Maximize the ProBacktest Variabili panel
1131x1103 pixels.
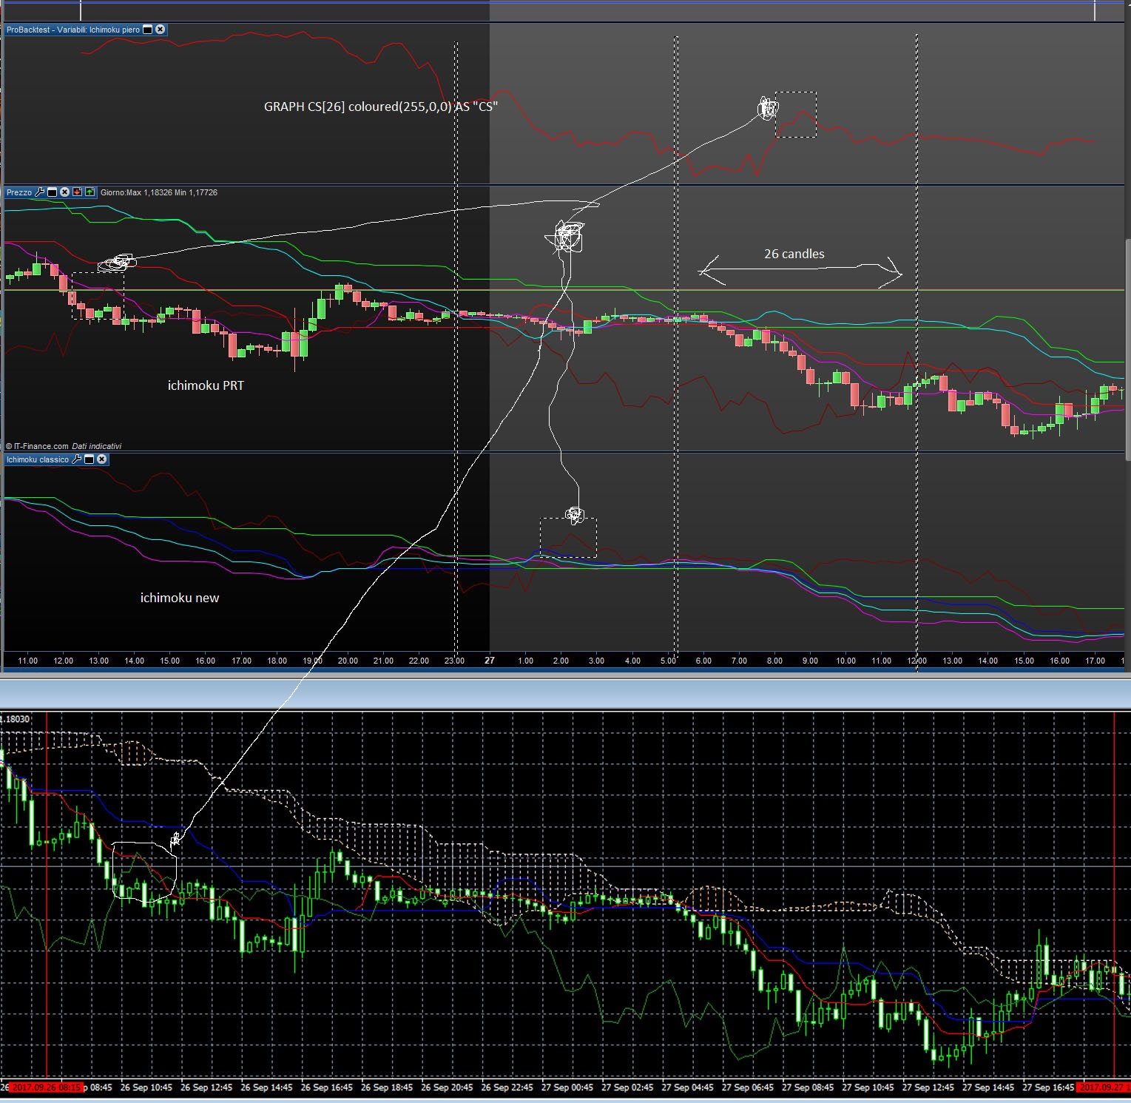pos(147,30)
